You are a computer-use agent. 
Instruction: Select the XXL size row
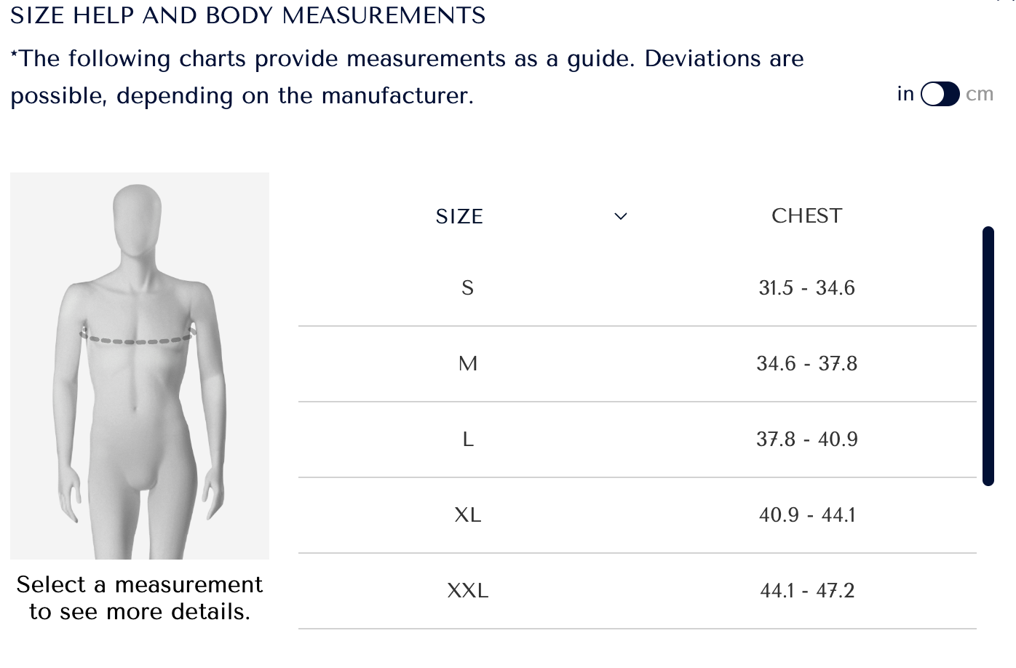[637, 591]
